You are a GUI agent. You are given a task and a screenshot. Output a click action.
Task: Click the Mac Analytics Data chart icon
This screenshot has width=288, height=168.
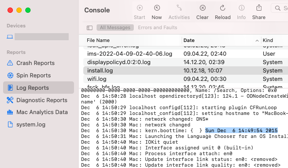click(10, 112)
